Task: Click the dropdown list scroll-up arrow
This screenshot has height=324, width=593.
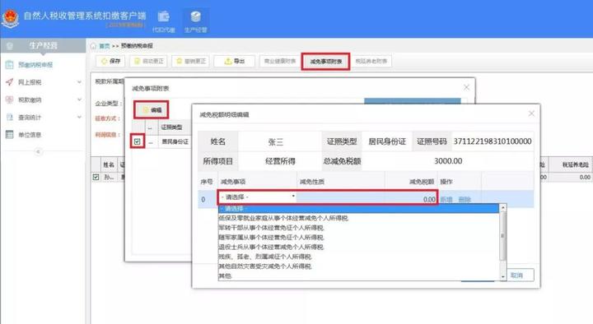Action: point(502,208)
